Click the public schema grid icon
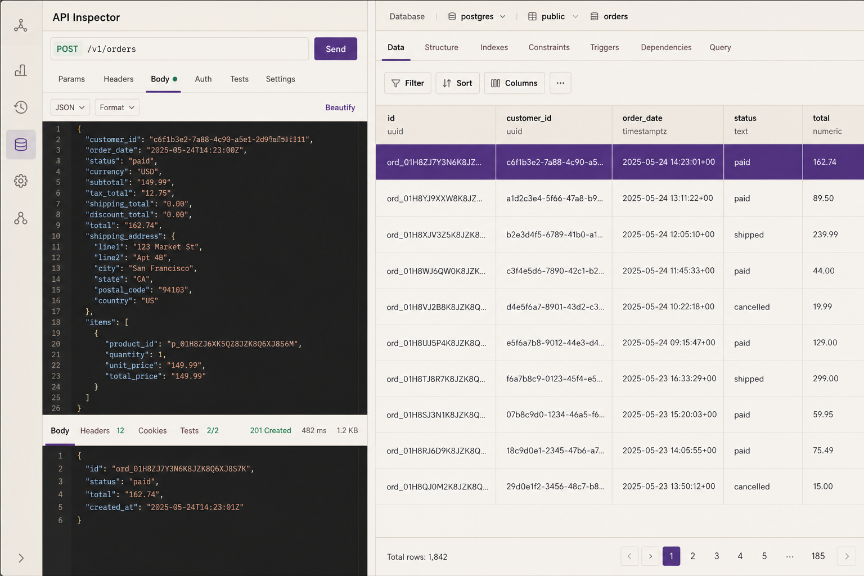Screen dimensions: 864x576 [x=532, y=16]
